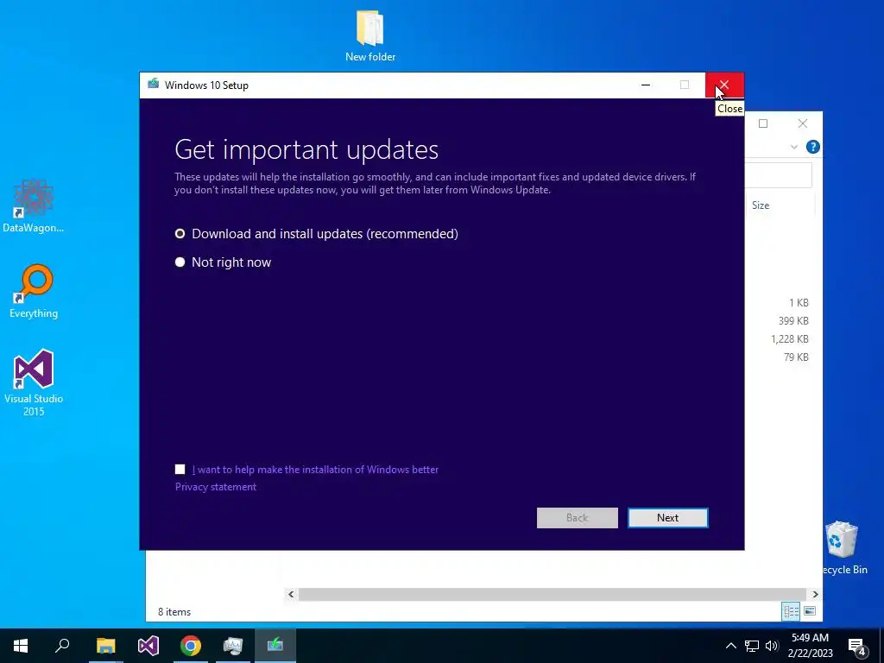Close the Windows 10 Setup window

point(724,85)
